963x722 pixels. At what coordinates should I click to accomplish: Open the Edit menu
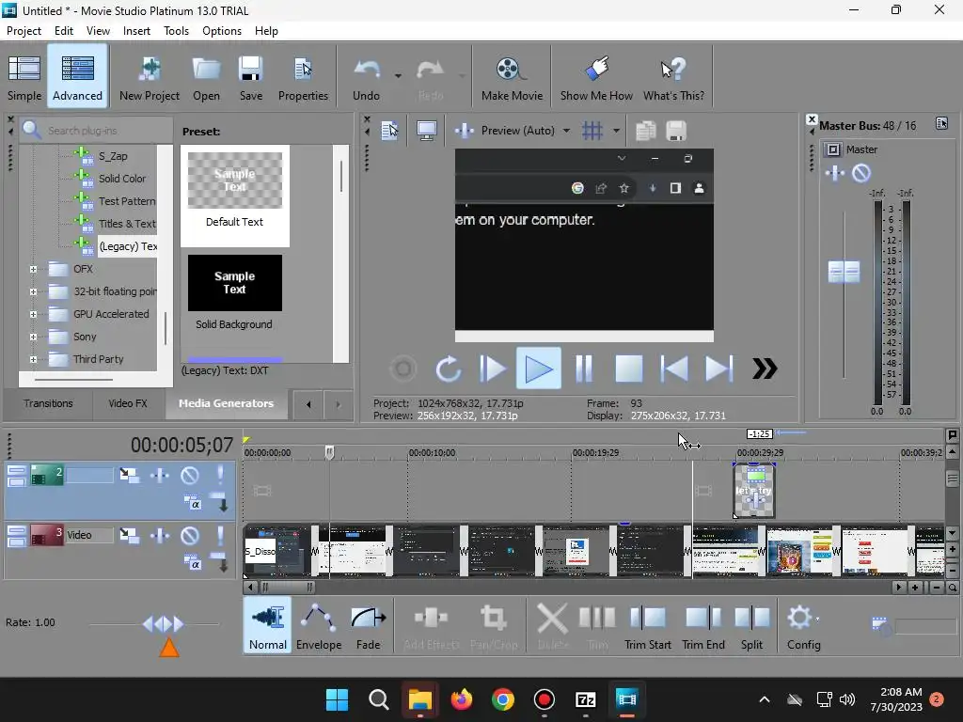(x=63, y=31)
